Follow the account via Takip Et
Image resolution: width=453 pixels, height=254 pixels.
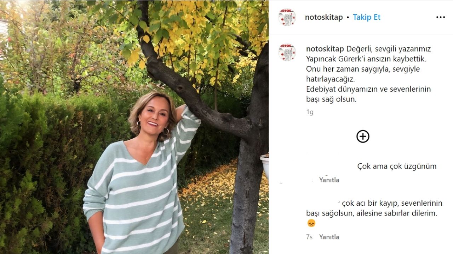click(x=367, y=17)
